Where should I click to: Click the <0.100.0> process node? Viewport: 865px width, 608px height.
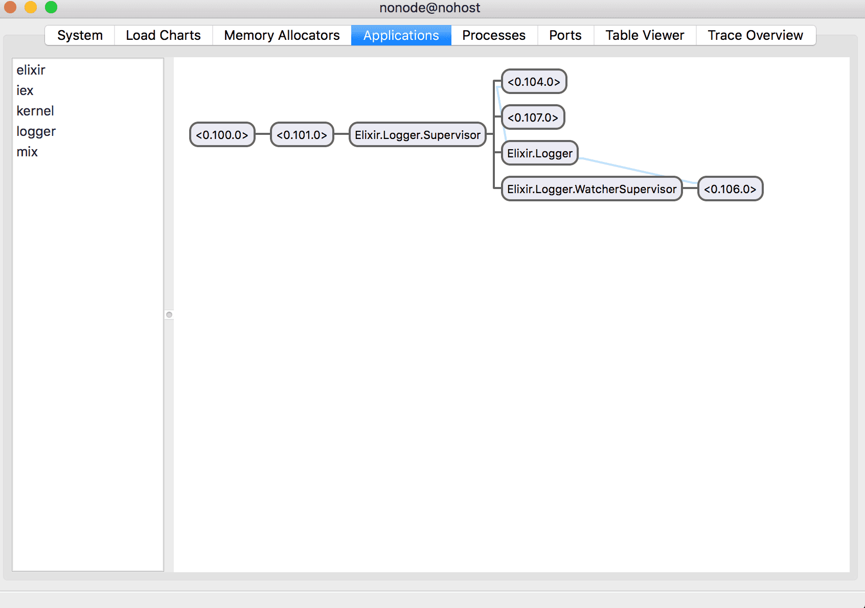pos(222,135)
